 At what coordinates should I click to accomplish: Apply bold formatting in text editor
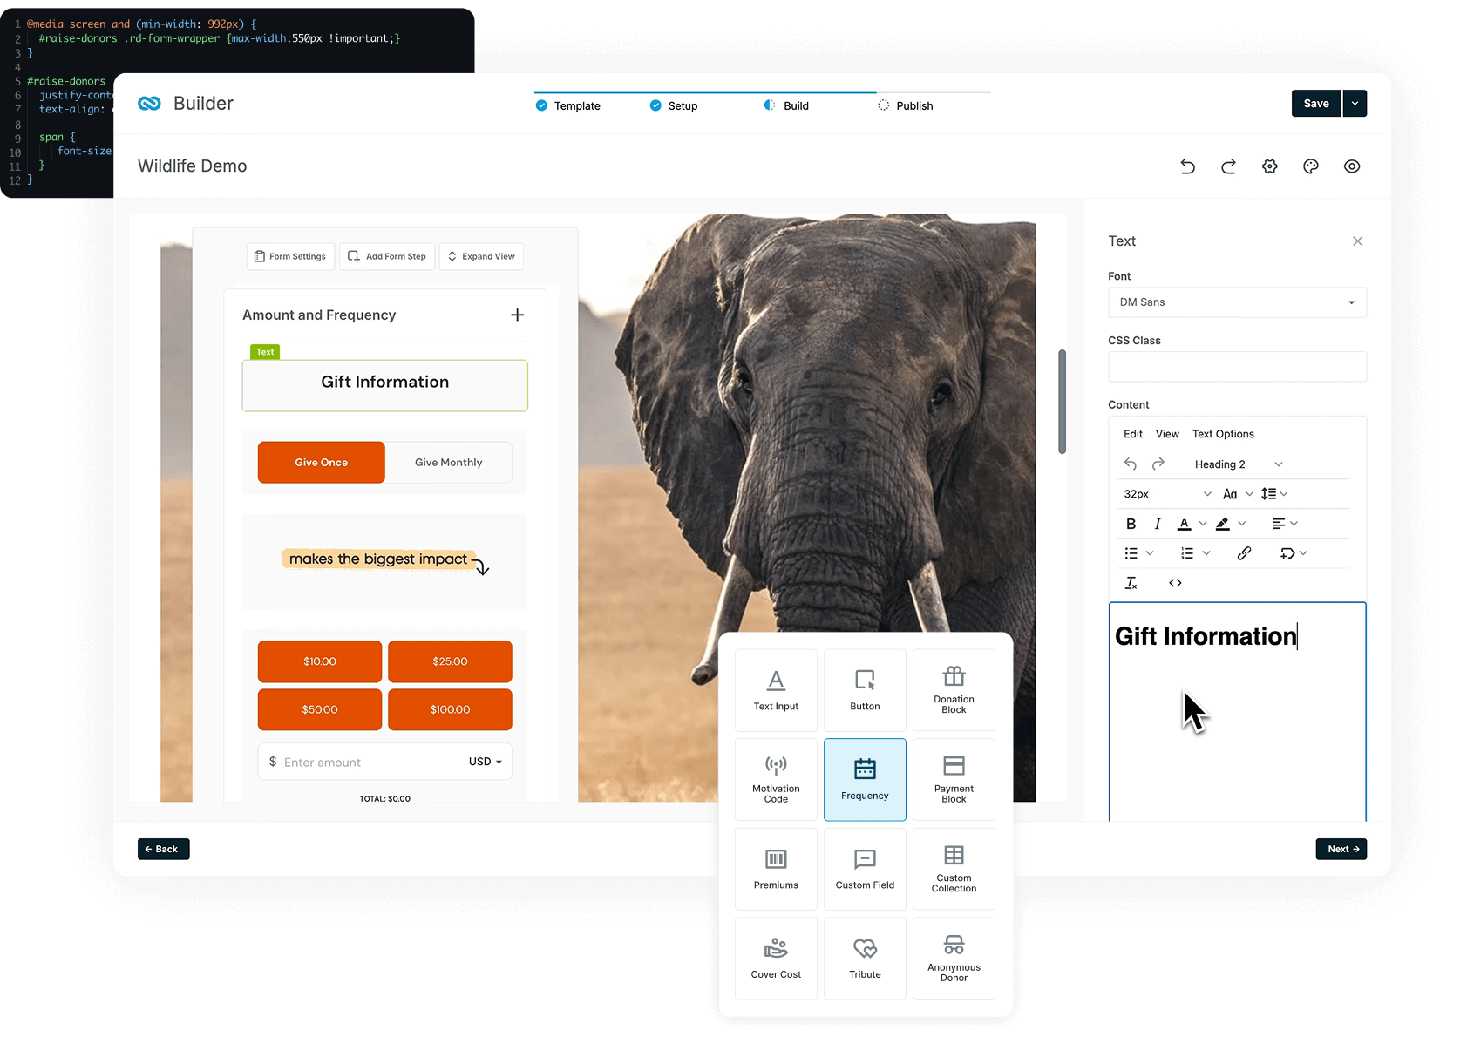click(1131, 524)
